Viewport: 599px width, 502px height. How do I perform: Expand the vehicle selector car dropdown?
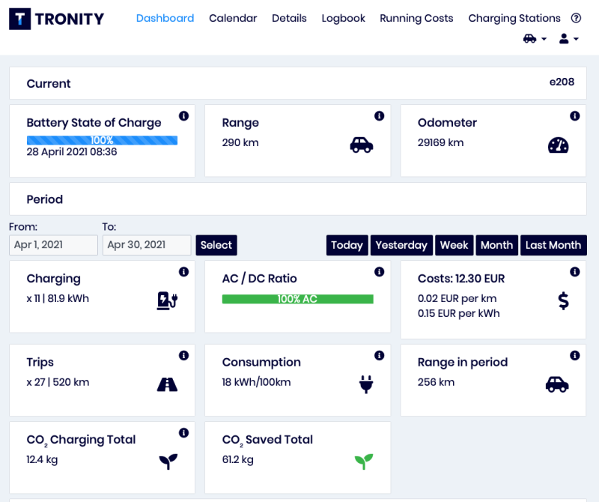534,39
